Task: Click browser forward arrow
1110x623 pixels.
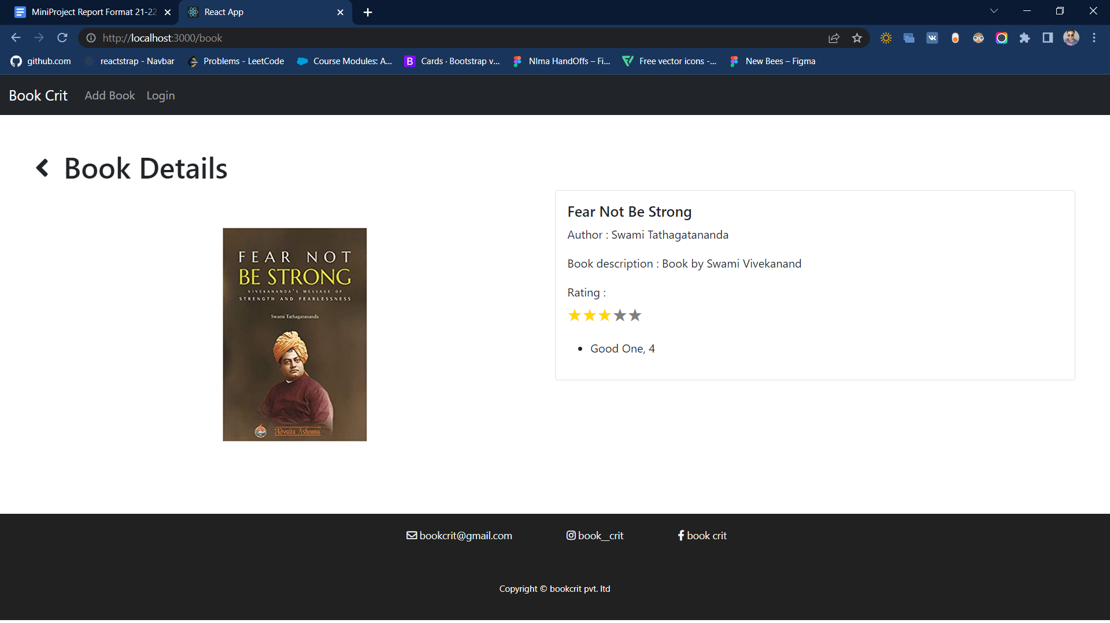Action: coord(39,38)
